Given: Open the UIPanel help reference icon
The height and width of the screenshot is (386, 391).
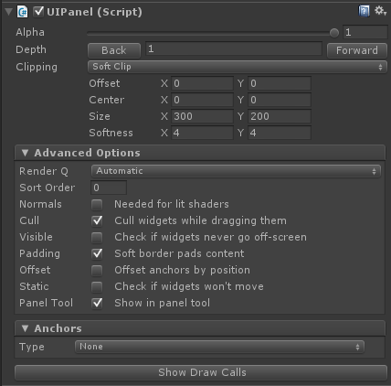Looking at the screenshot, I should click(364, 11).
